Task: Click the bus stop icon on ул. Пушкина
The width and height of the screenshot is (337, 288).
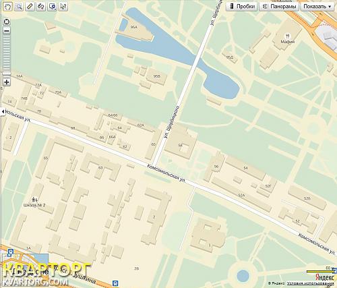Action: click(x=115, y=283)
